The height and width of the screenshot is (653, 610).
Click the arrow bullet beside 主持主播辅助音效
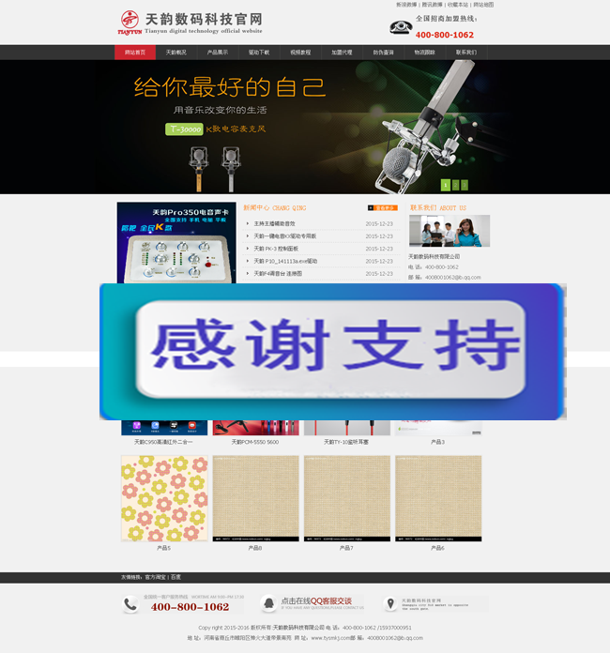point(248,223)
